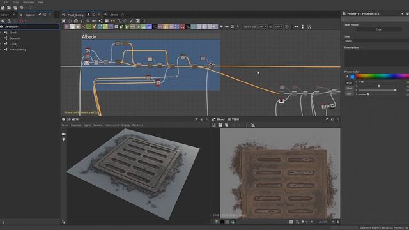Open the 3D View Camera menu
The height and width of the screenshot is (230, 409).
[x=98, y=125]
